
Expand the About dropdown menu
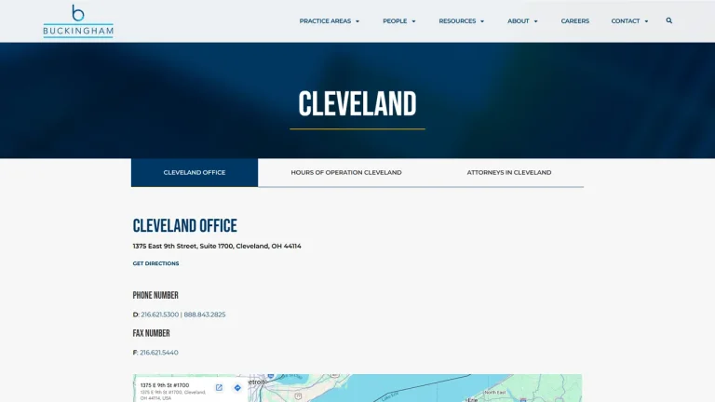[522, 21]
